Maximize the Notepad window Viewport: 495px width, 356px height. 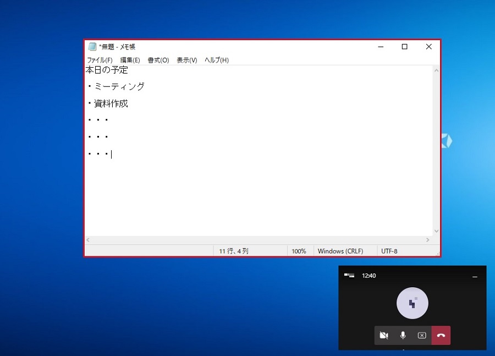click(404, 47)
